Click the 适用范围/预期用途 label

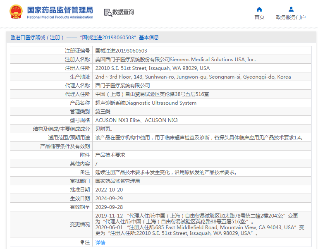click(x=69, y=138)
